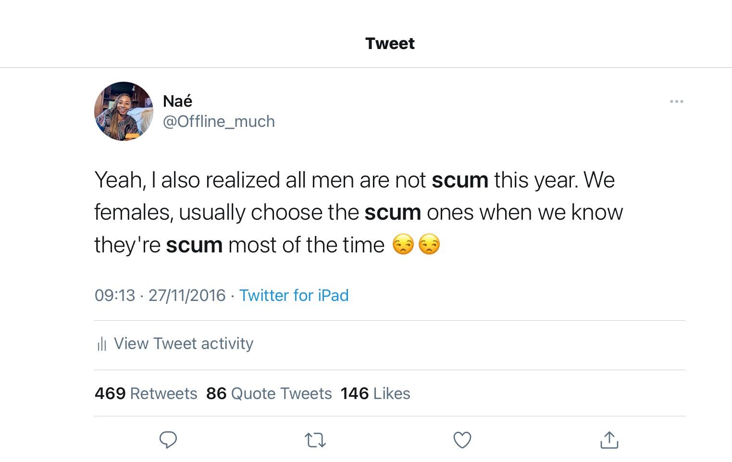The width and height of the screenshot is (732, 462).
Task: View Tweet activity
Action: 183,344
